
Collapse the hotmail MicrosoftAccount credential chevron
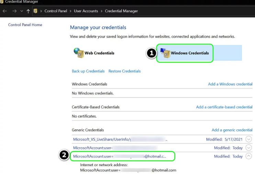[249, 156]
